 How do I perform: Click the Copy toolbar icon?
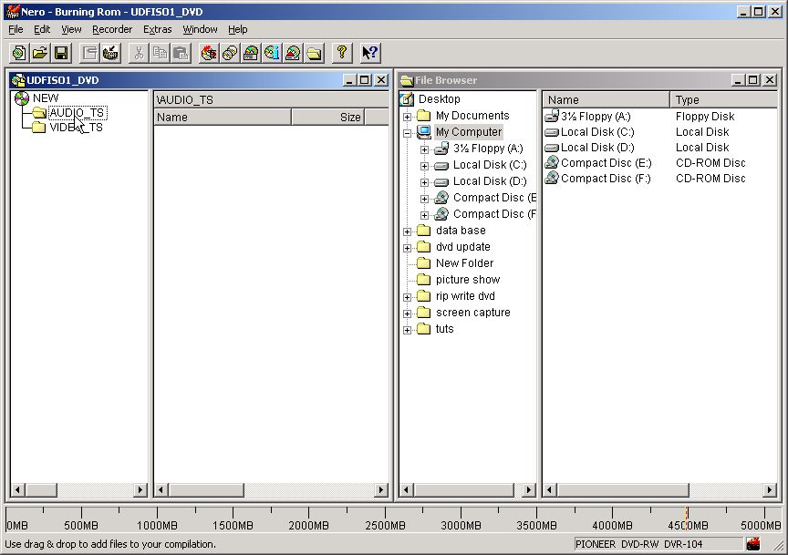[160, 53]
